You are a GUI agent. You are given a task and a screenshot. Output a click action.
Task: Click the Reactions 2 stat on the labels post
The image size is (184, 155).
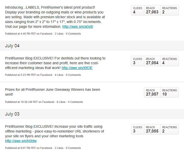(x=170, y=10)
